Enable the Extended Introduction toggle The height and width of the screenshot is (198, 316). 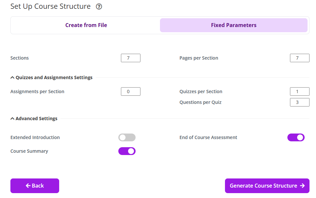[x=127, y=137]
